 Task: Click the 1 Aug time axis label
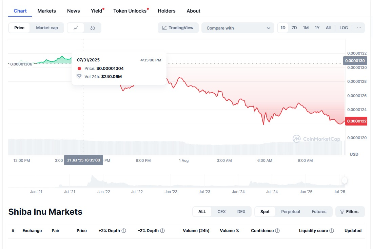[184, 160]
